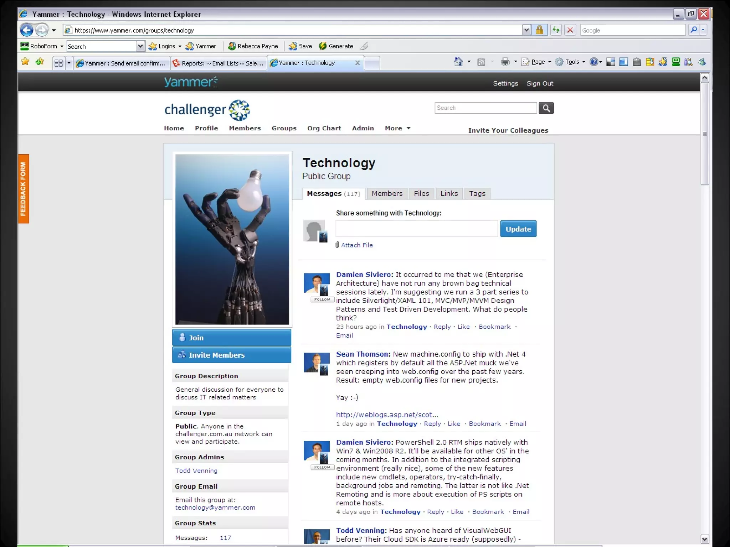The height and width of the screenshot is (547, 730).
Task: Toggle FOLLOW under Damien Siviero's first post
Action: click(x=322, y=299)
